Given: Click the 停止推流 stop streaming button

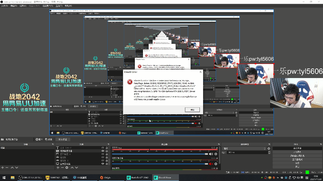Looking at the screenshot, I should [x=297, y=148].
